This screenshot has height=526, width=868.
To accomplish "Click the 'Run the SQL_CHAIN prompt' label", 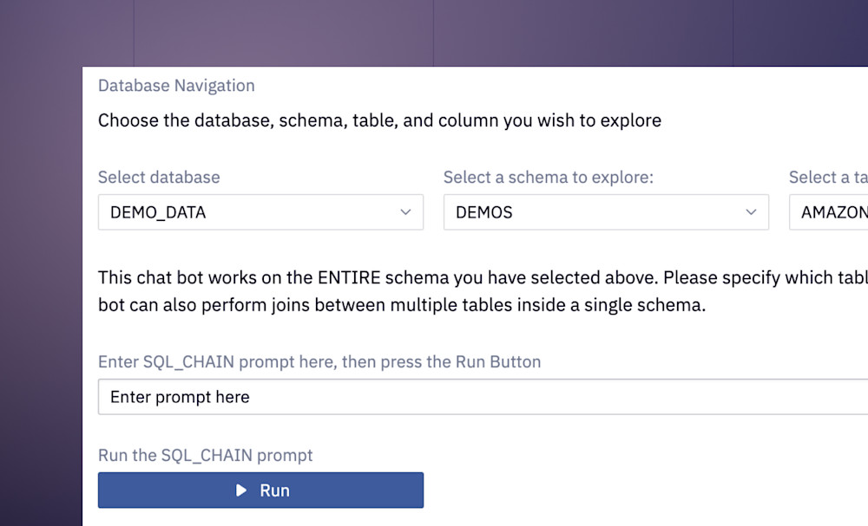I will point(206,455).
